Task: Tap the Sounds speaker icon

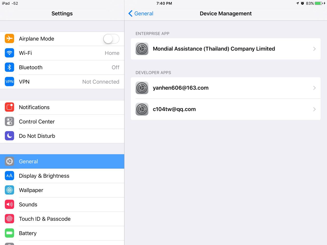Action: click(x=9, y=204)
